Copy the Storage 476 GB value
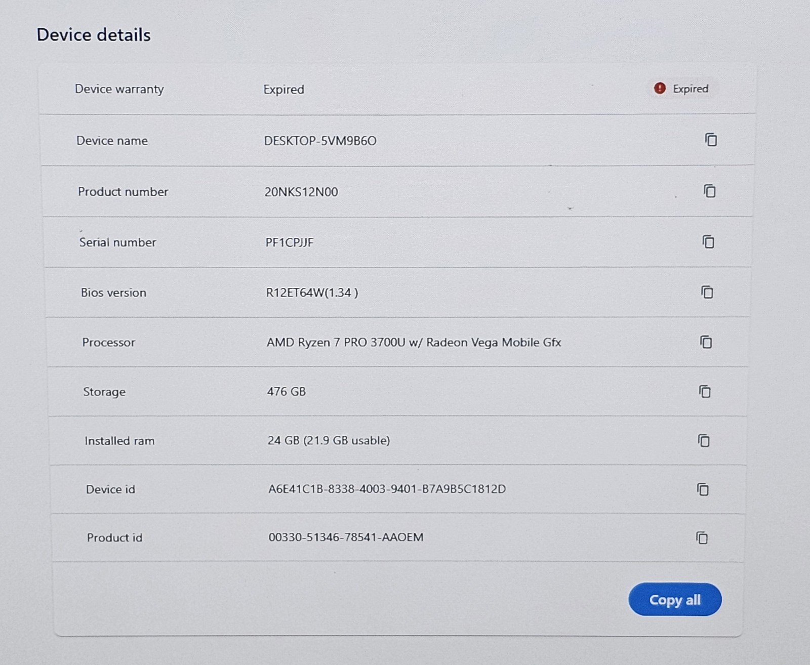810x665 pixels. 705,391
